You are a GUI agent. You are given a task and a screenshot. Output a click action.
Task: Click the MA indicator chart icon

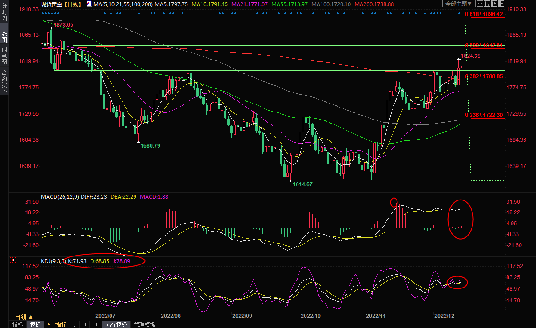click(x=89, y=4)
